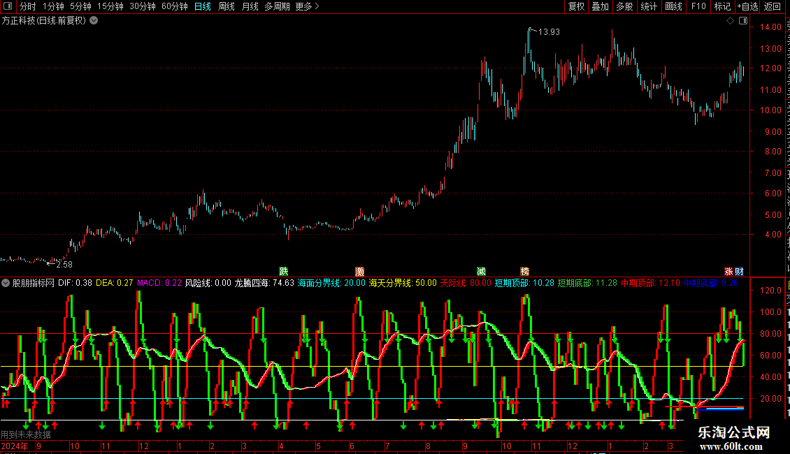This screenshot has height=454, width=790.
Task: Click the 13.93 high price label
Action: tap(550, 32)
